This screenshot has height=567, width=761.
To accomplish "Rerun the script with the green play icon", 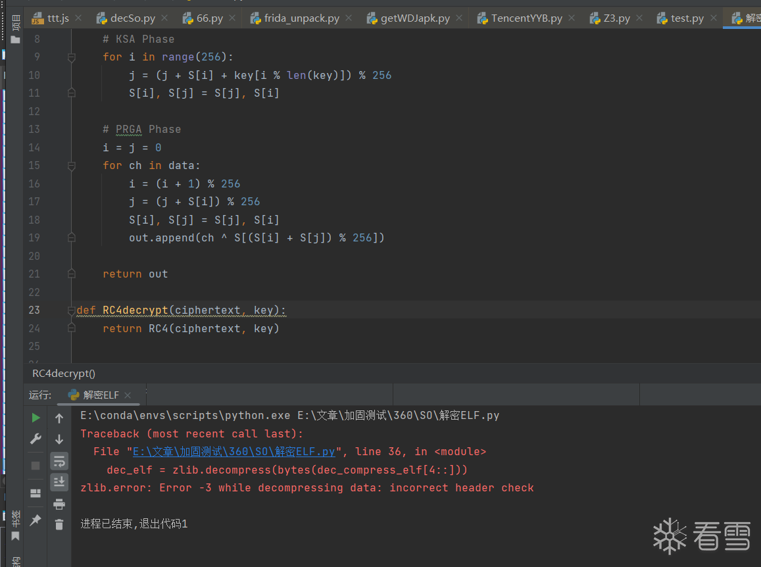I will 36,418.
